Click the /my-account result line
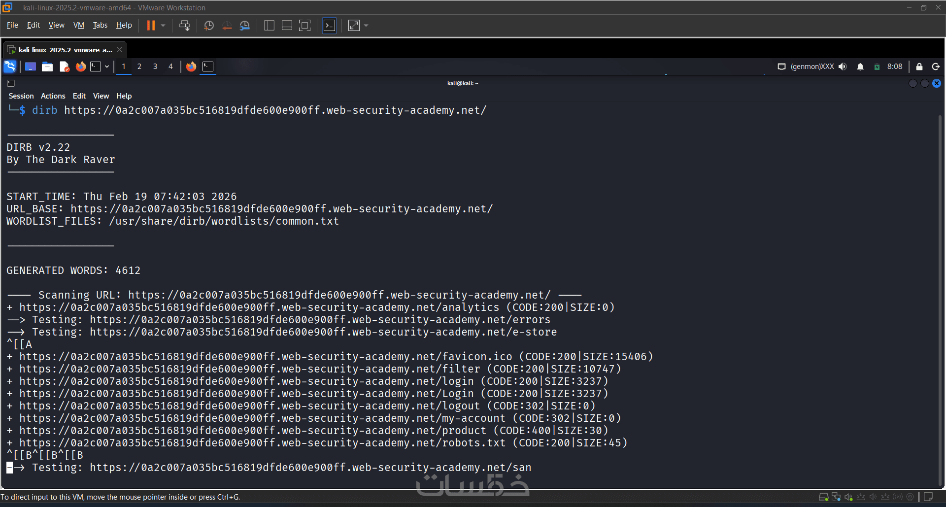Screen dimensions: 946x507 click(x=314, y=418)
